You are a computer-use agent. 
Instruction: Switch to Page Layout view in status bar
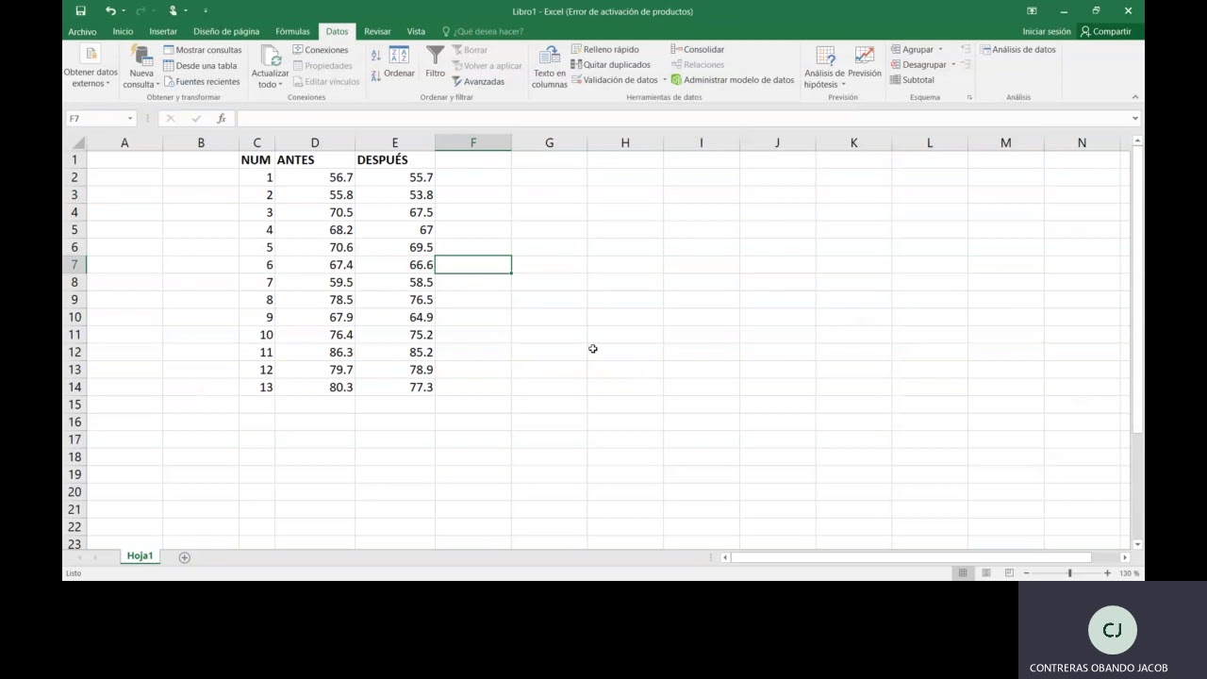point(985,573)
